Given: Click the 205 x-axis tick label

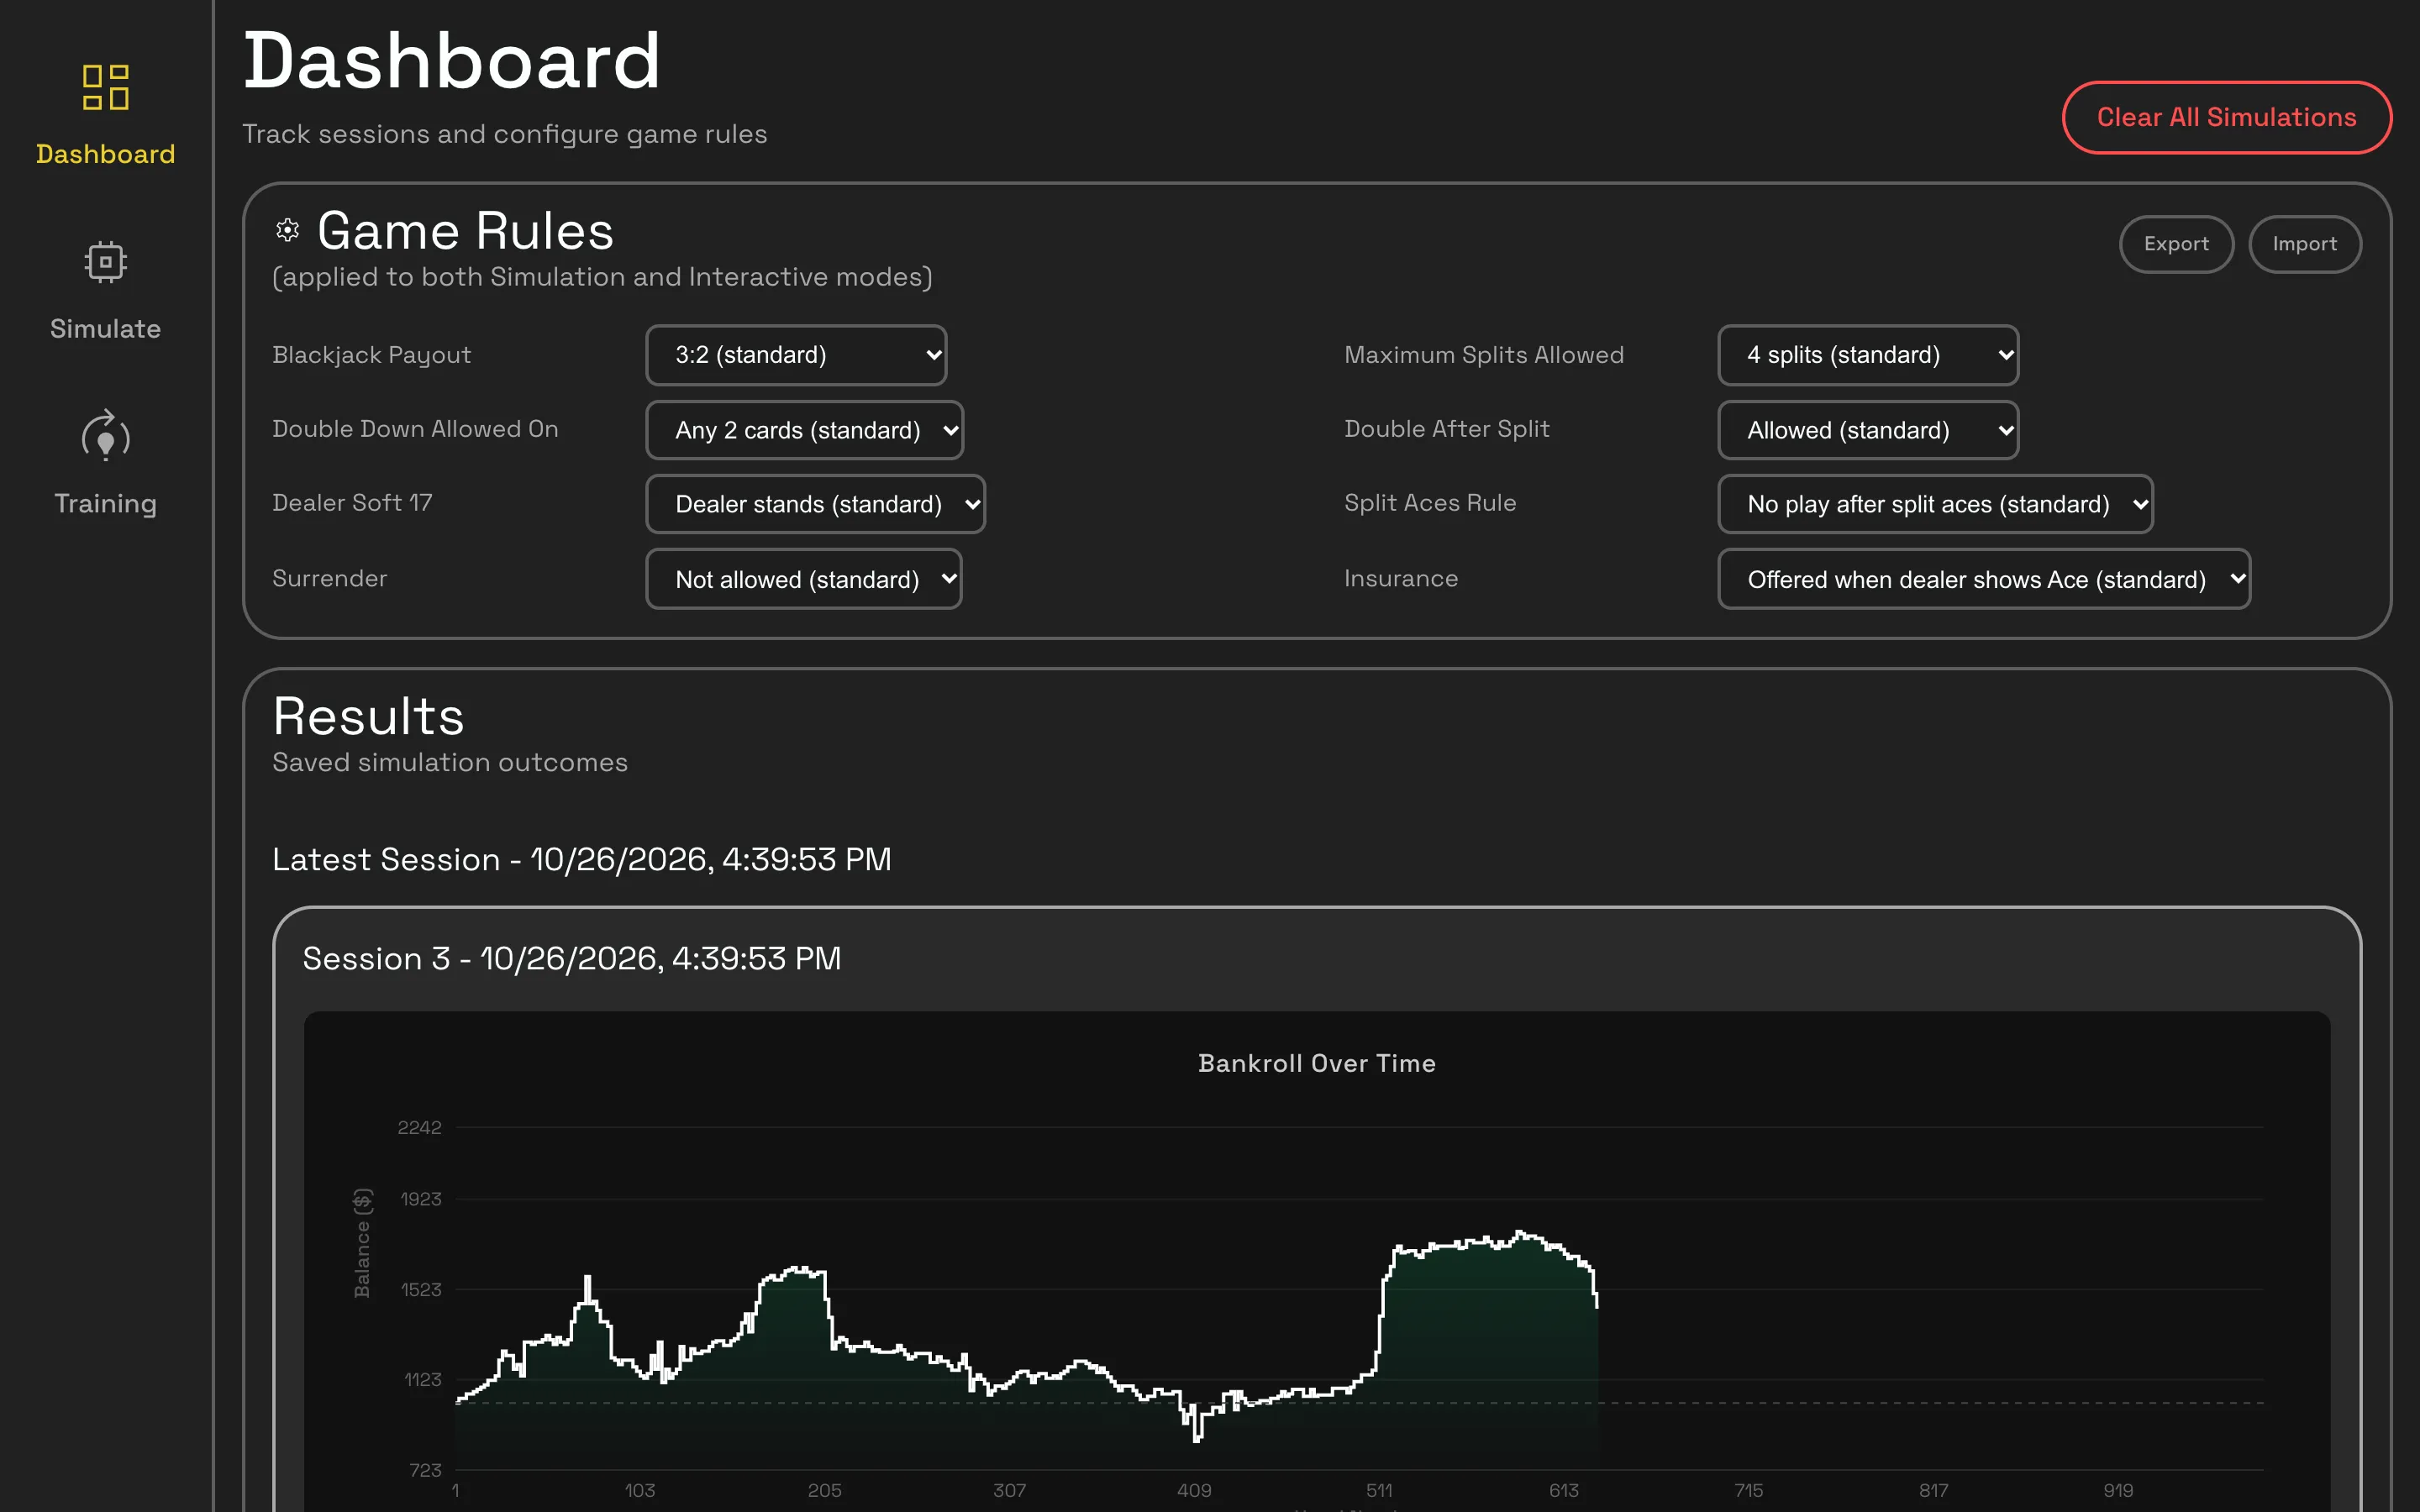Looking at the screenshot, I should click(825, 1490).
